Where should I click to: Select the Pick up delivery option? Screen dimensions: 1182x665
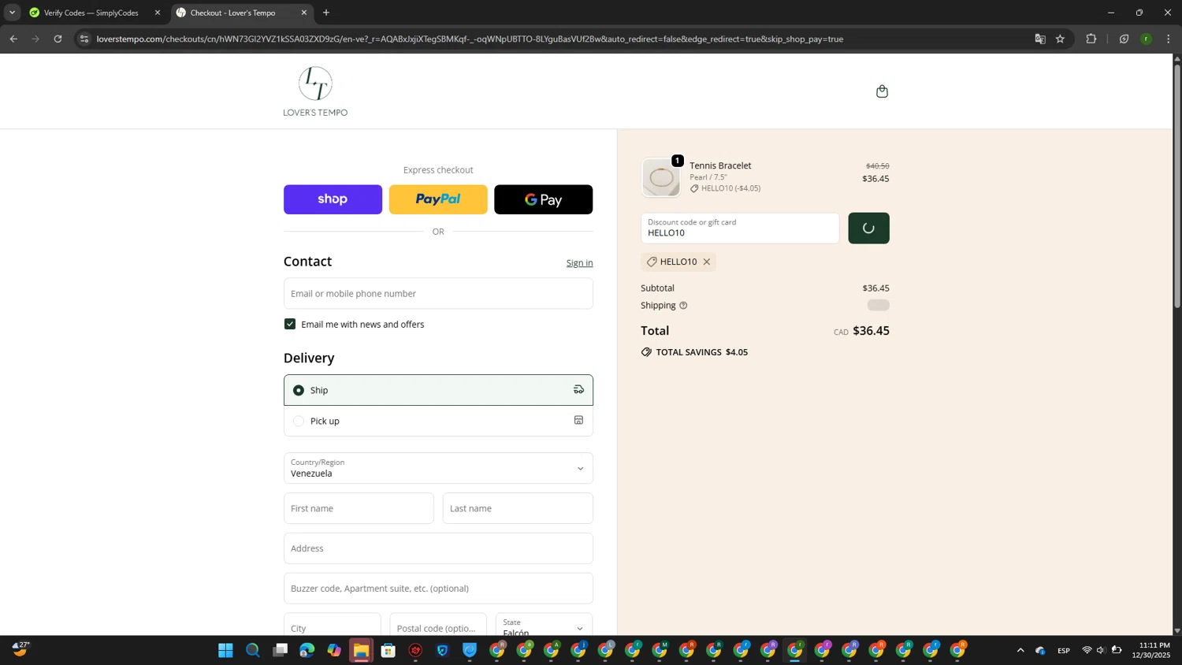(x=438, y=421)
